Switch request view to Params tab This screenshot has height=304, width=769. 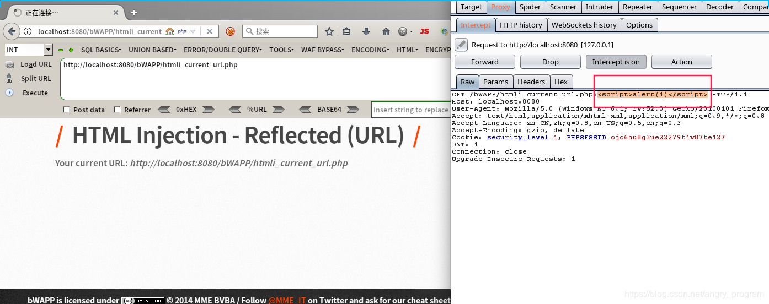click(x=495, y=82)
